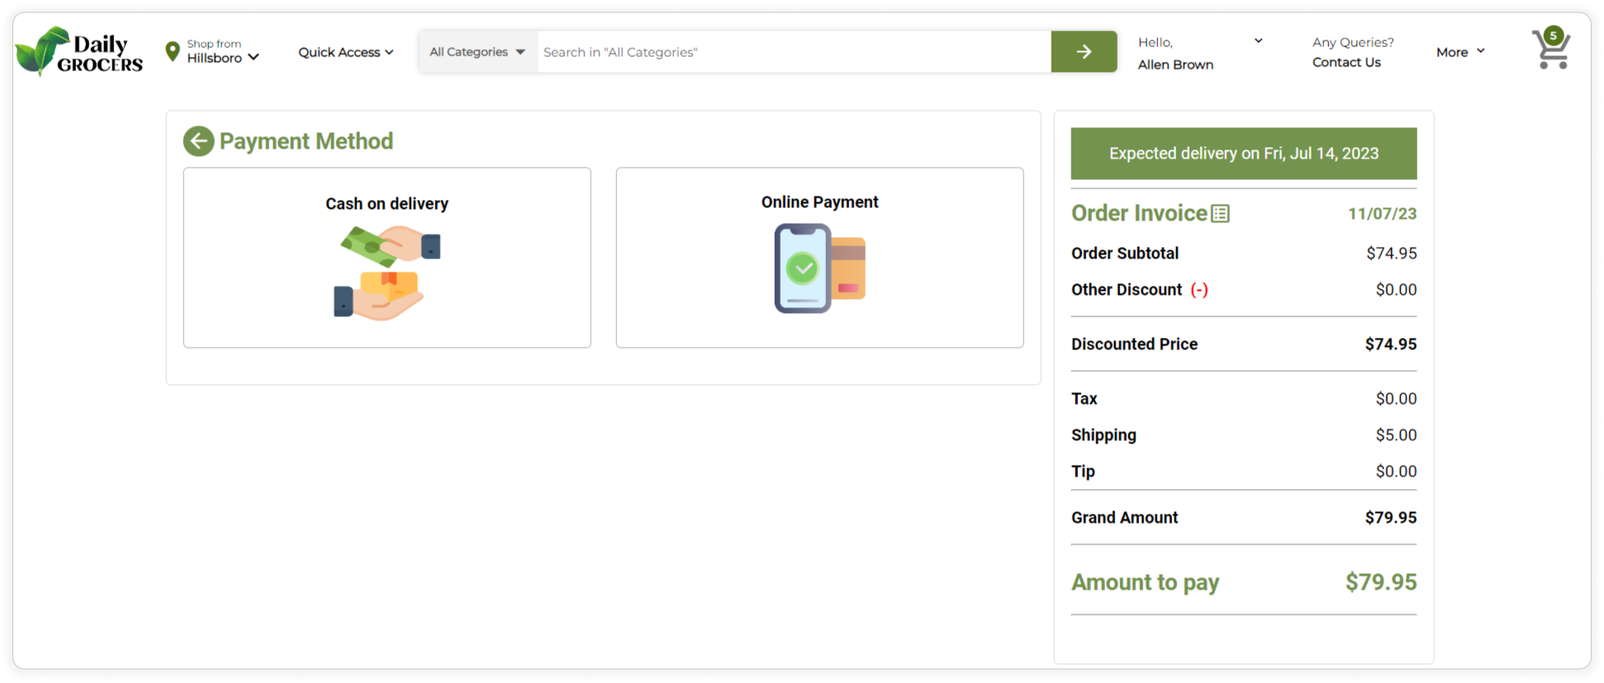Click the Grand Amount label
1604x683 pixels.
tap(1124, 518)
